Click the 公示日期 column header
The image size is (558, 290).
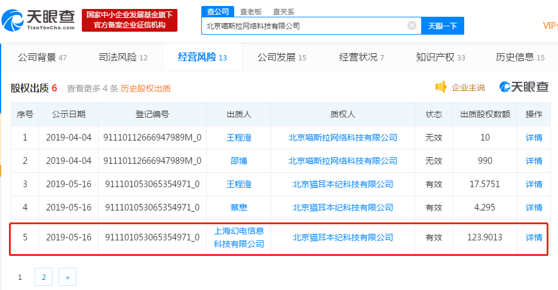pos(69,114)
